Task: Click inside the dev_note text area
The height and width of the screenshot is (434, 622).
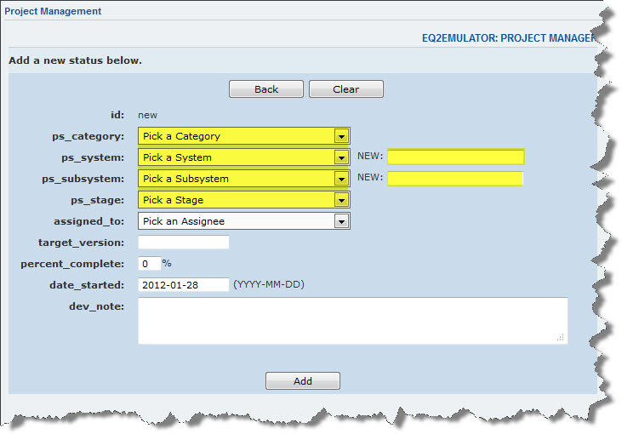Action: pyautogui.click(x=351, y=321)
